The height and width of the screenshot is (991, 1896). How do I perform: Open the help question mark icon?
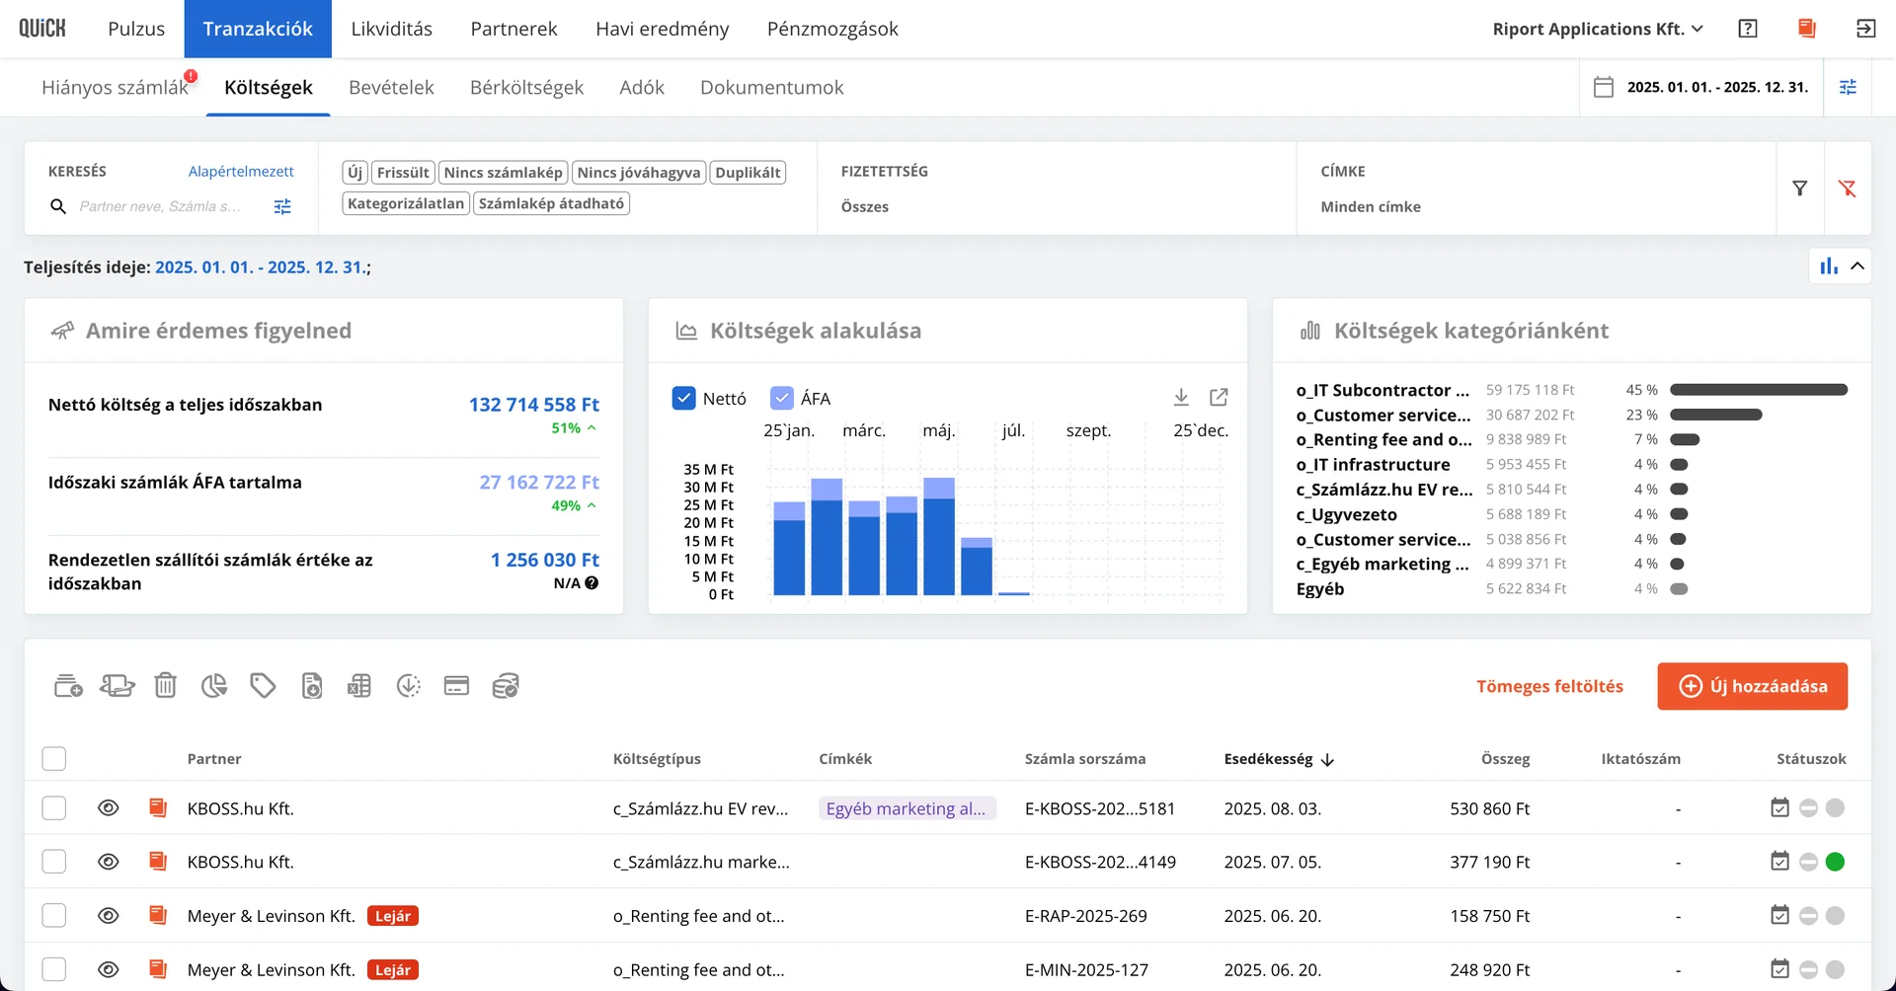1748,29
